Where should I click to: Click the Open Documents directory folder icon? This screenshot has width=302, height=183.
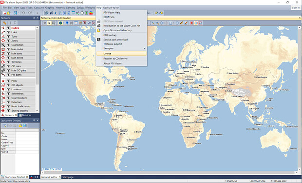pyautogui.click(x=99, y=30)
